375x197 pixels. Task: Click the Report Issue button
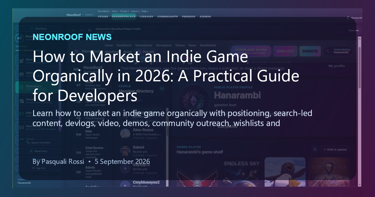pos(38,151)
